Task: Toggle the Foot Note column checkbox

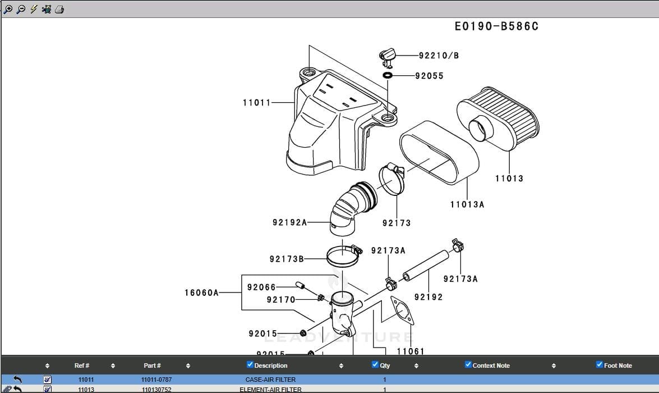Action: (x=600, y=365)
